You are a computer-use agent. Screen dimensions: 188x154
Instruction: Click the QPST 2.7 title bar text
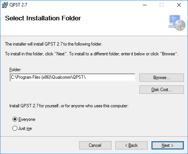18,5
